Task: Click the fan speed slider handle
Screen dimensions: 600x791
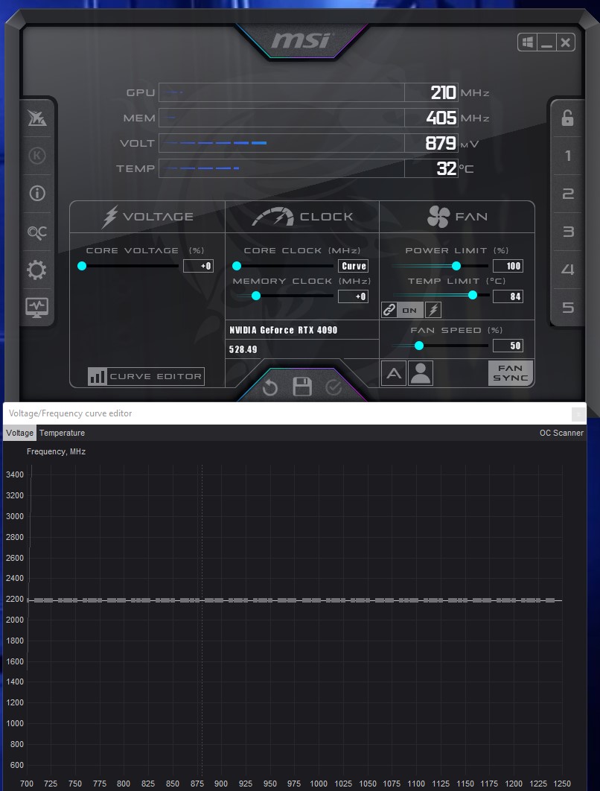Action: click(419, 346)
